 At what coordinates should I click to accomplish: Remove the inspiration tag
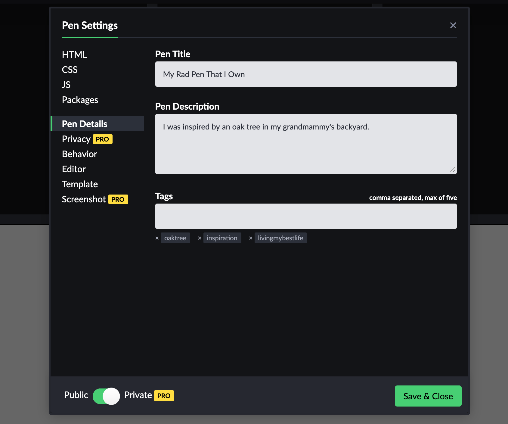click(x=200, y=238)
